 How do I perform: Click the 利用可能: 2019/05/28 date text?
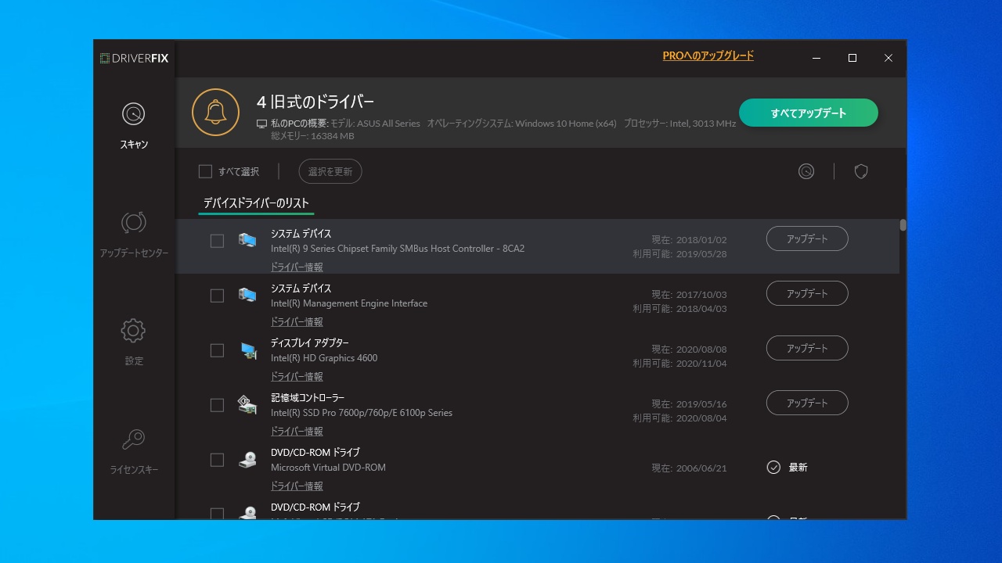pyautogui.click(x=679, y=254)
